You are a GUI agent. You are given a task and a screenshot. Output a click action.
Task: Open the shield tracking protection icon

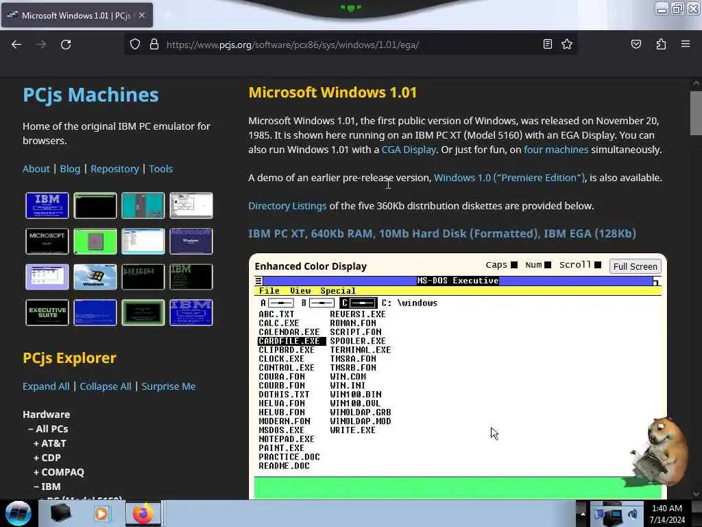click(135, 45)
